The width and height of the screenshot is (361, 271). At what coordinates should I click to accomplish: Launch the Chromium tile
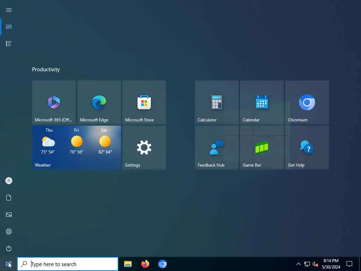pos(307,102)
